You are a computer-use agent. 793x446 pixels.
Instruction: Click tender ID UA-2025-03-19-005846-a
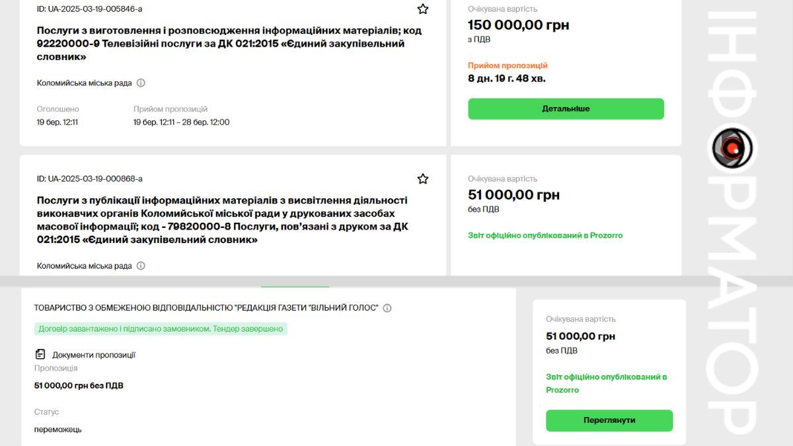coord(89,9)
